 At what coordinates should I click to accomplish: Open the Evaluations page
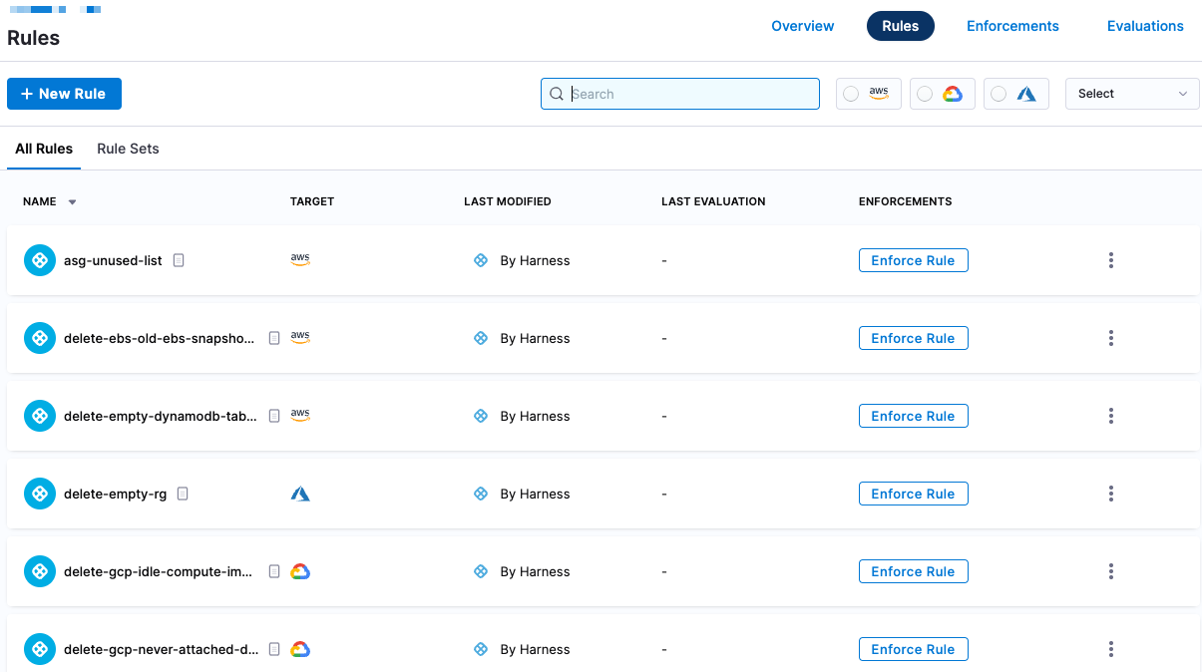pos(1145,26)
